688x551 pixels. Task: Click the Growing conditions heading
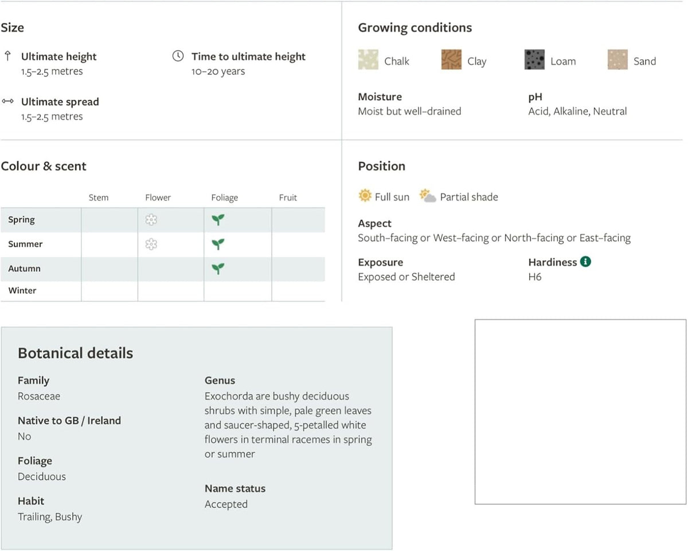[415, 28]
